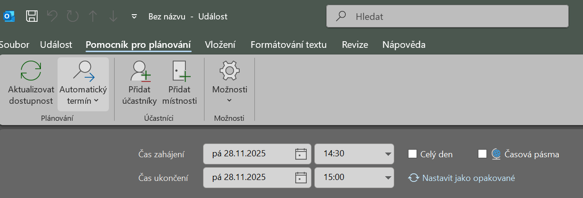The width and height of the screenshot is (583, 198).
Task: Expand the start time 14:30 dropdown
Action: [x=385, y=154]
